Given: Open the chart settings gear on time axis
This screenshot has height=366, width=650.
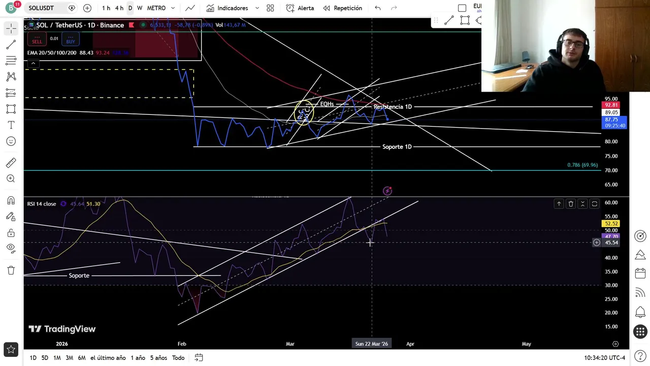Looking at the screenshot, I should [615, 344].
